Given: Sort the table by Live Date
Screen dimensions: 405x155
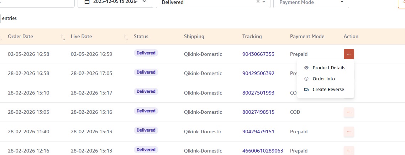Looking at the screenshot, I should [81, 36].
